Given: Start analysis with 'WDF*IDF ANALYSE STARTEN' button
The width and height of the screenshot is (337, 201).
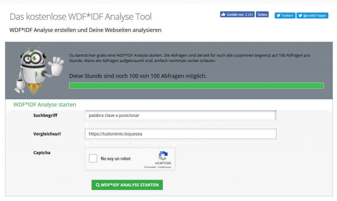Looking at the screenshot, I should point(127,185).
